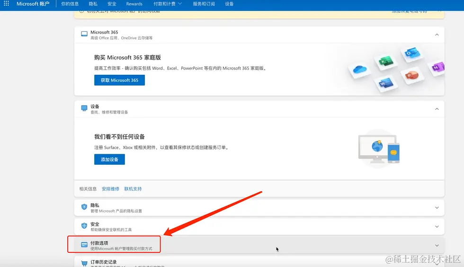Open the 订单历史记录 section title
The image size is (464, 267).
(104, 262)
